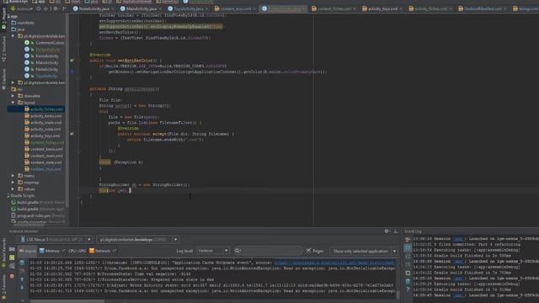The image size is (539, 303).
Task: Expand the menu folder
Action: click(x=13, y=176)
